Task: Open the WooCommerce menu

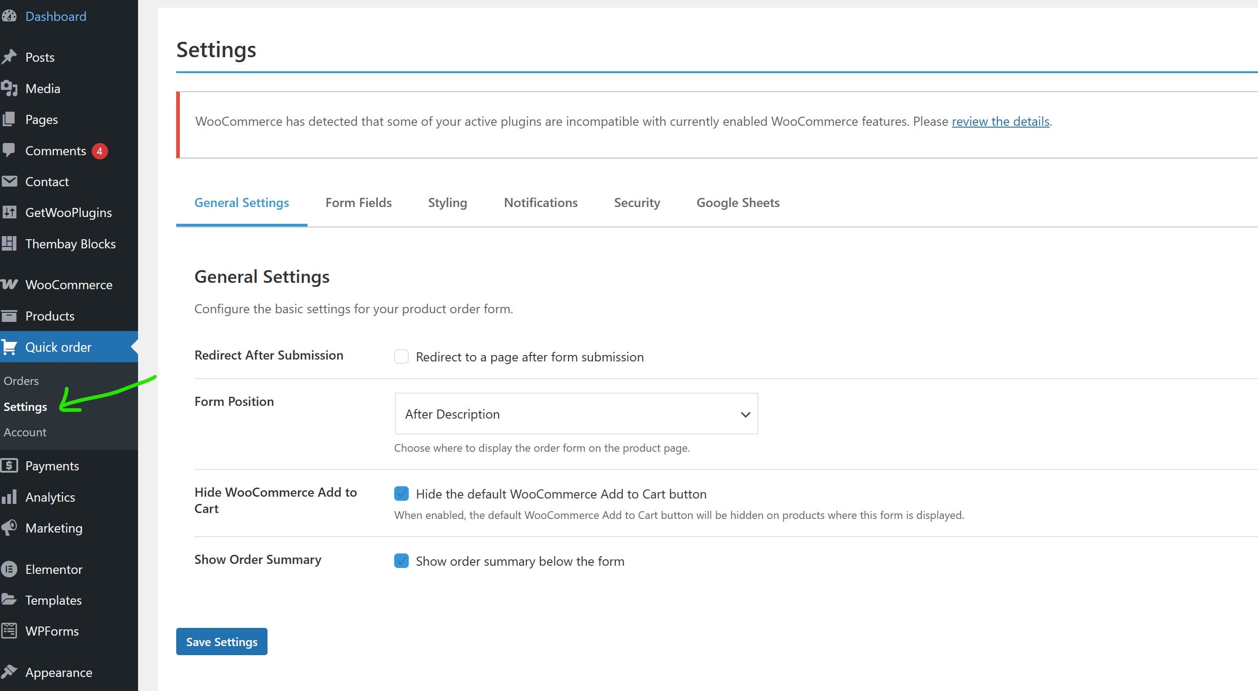Action: [69, 284]
